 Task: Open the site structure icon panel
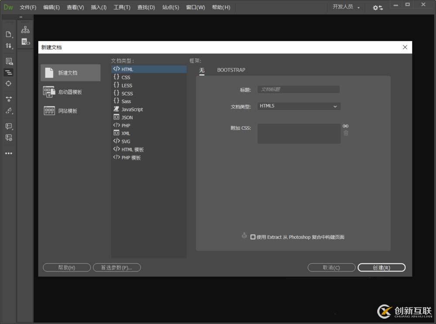[26, 30]
